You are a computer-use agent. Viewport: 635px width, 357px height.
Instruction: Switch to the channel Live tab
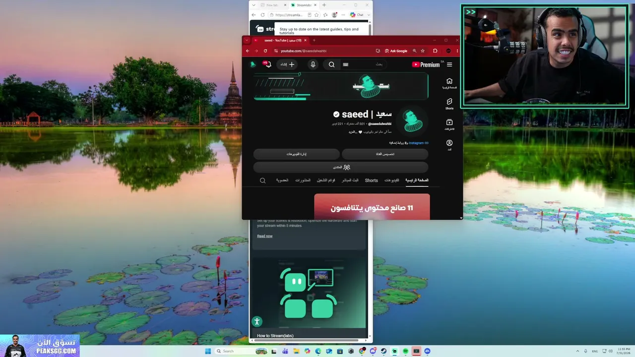click(x=350, y=180)
